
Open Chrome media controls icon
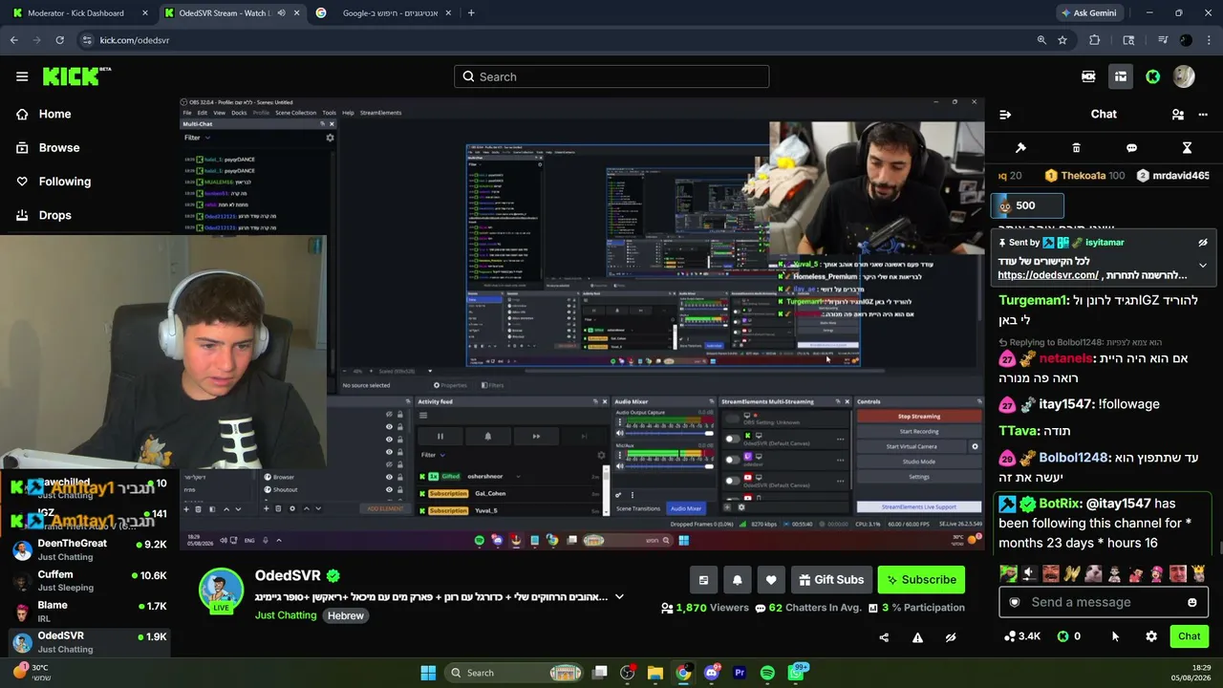1163,40
